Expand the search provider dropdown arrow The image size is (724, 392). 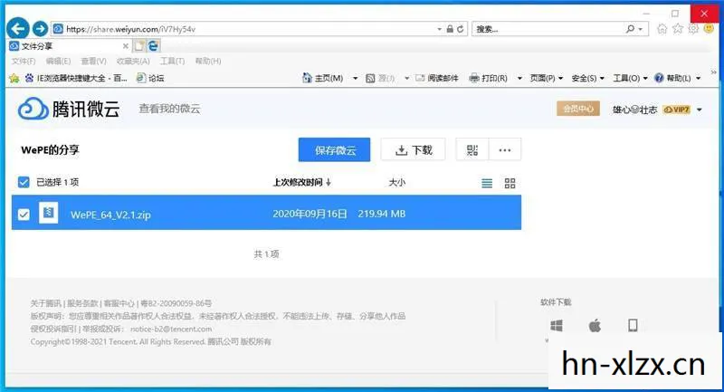(641, 29)
